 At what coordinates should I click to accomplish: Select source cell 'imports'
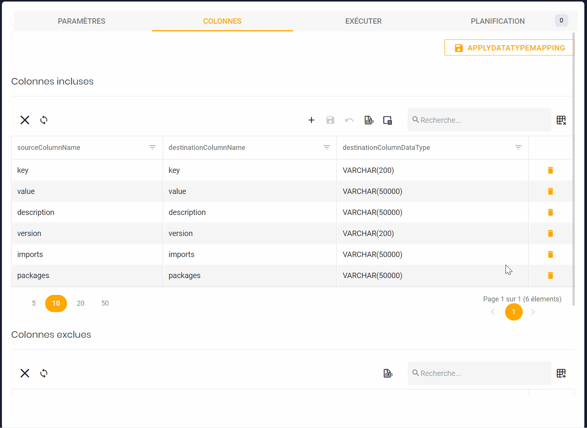click(x=87, y=254)
